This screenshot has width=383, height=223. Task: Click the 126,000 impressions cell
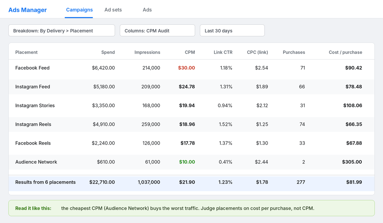point(151,143)
